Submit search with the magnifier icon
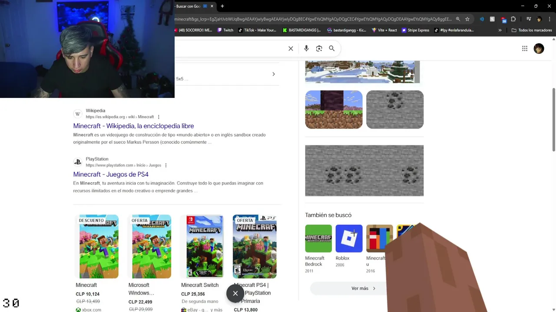This screenshot has height=312, width=556. [332, 49]
